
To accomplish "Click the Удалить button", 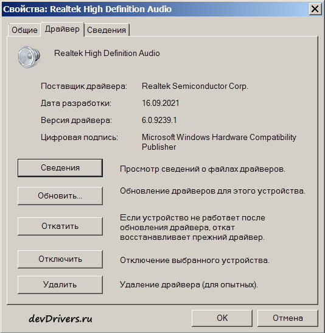I will (60, 284).
